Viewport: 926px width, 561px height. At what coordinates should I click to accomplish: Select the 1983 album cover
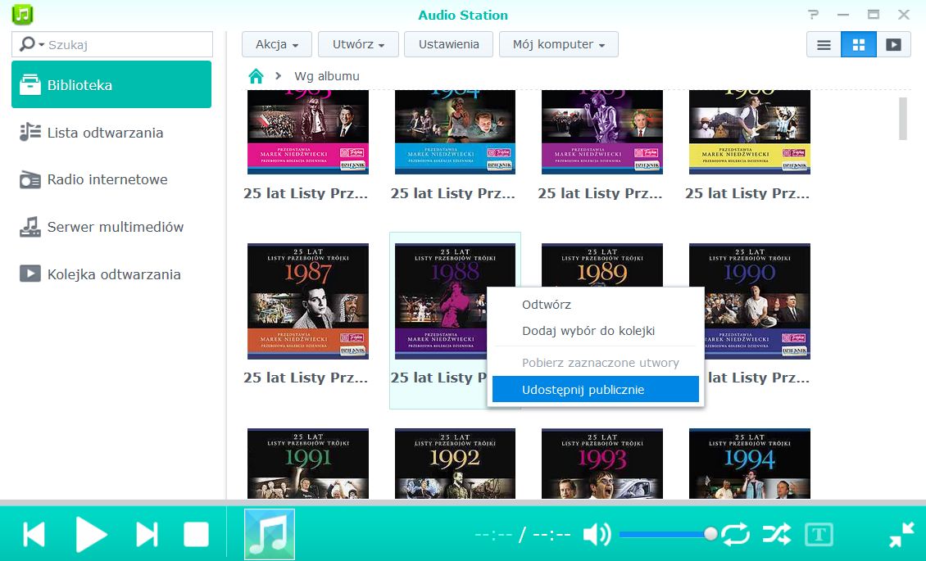coord(307,132)
